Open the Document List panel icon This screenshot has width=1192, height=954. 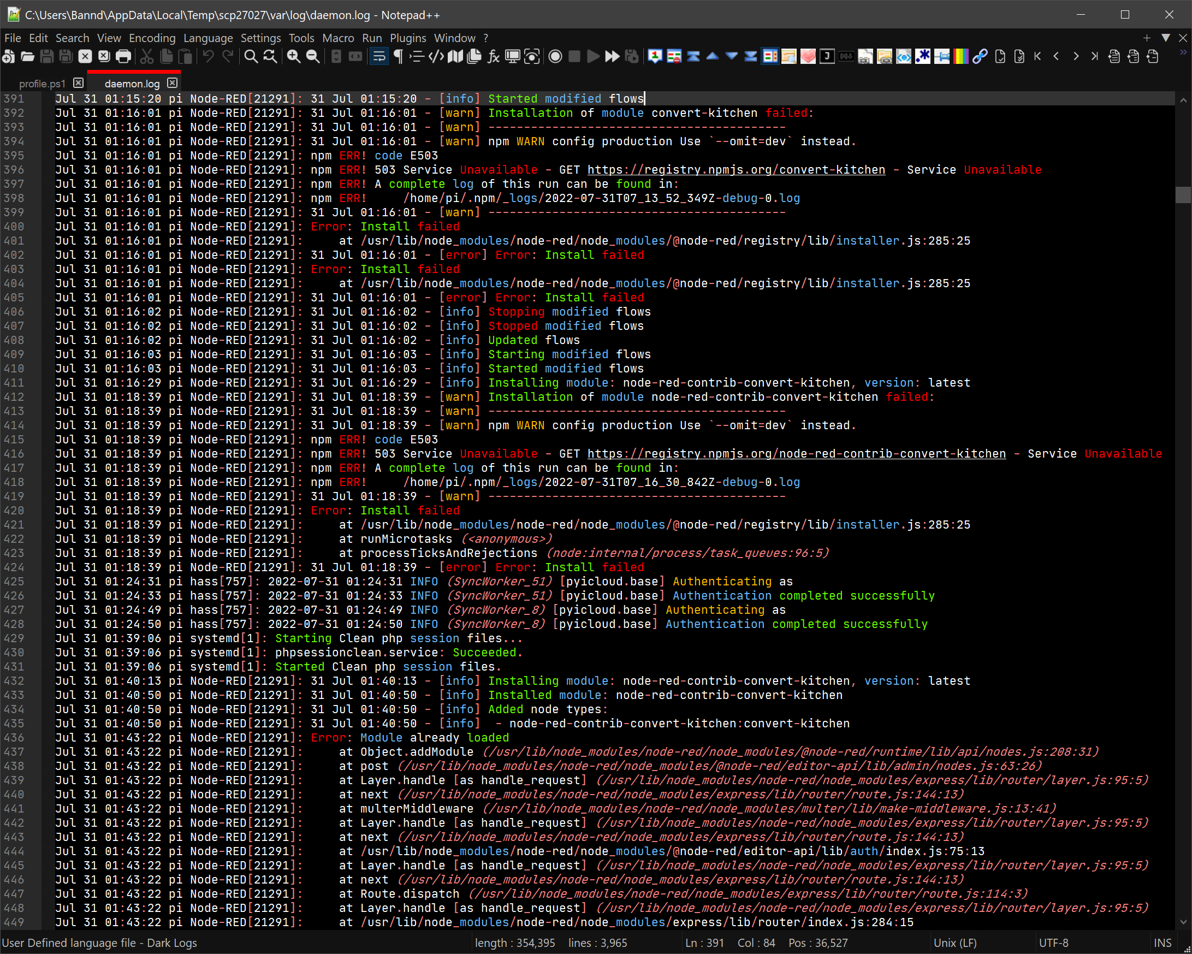[475, 56]
